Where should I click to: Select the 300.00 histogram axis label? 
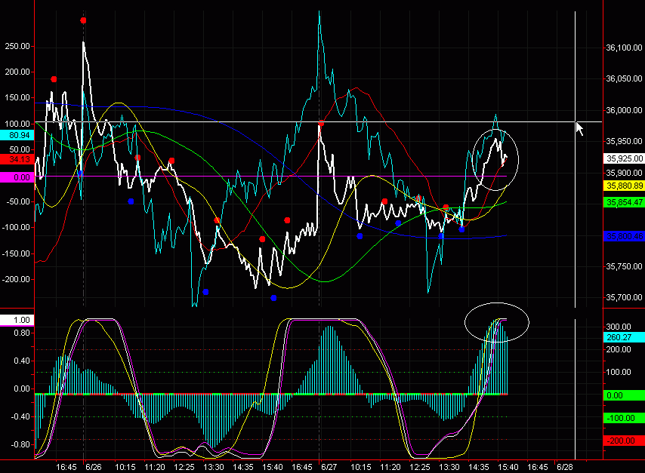coord(619,327)
